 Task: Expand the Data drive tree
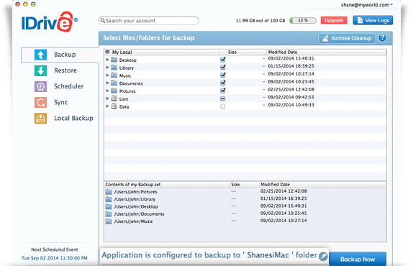click(x=107, y=106)
